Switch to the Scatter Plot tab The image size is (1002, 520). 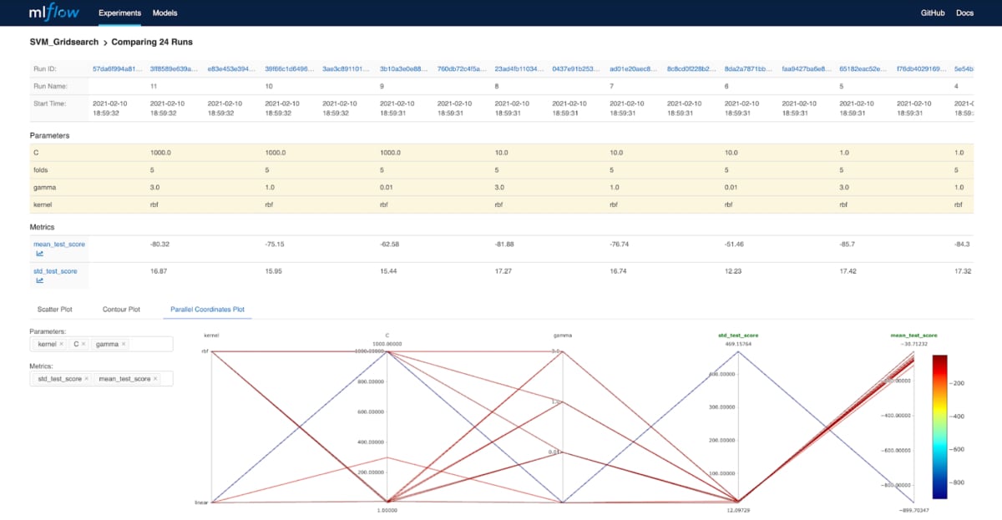tap(54, 310)
